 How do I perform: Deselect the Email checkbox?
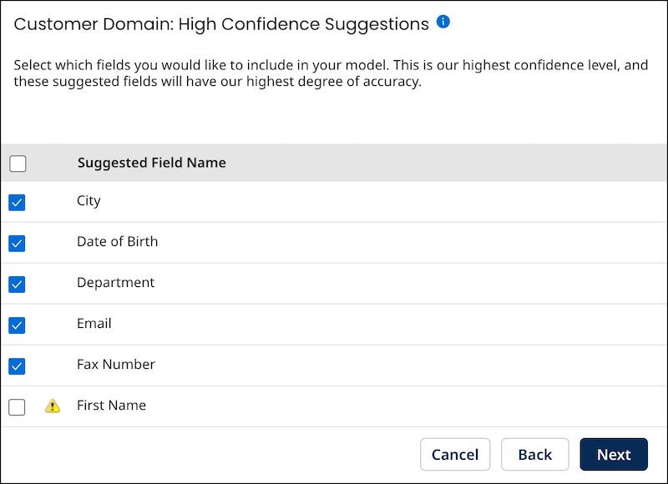pyautogui.click(x=17, y=325)
